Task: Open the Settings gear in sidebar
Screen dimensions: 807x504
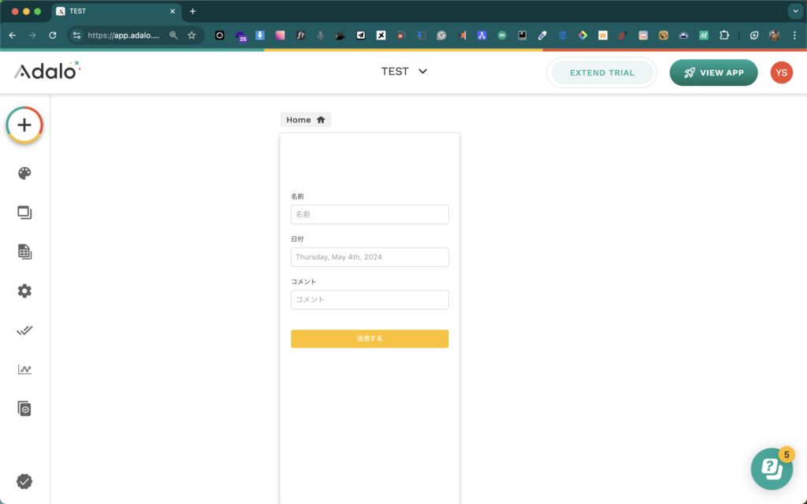Action: click(24, 291)
